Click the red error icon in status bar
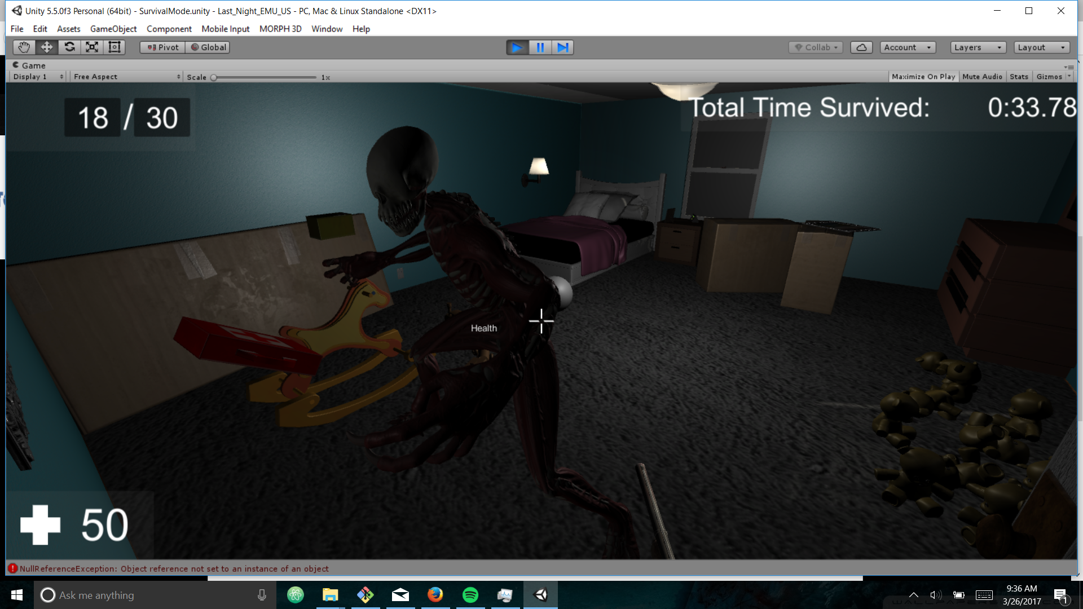The image size is (1083, 609). pos(12,568)
